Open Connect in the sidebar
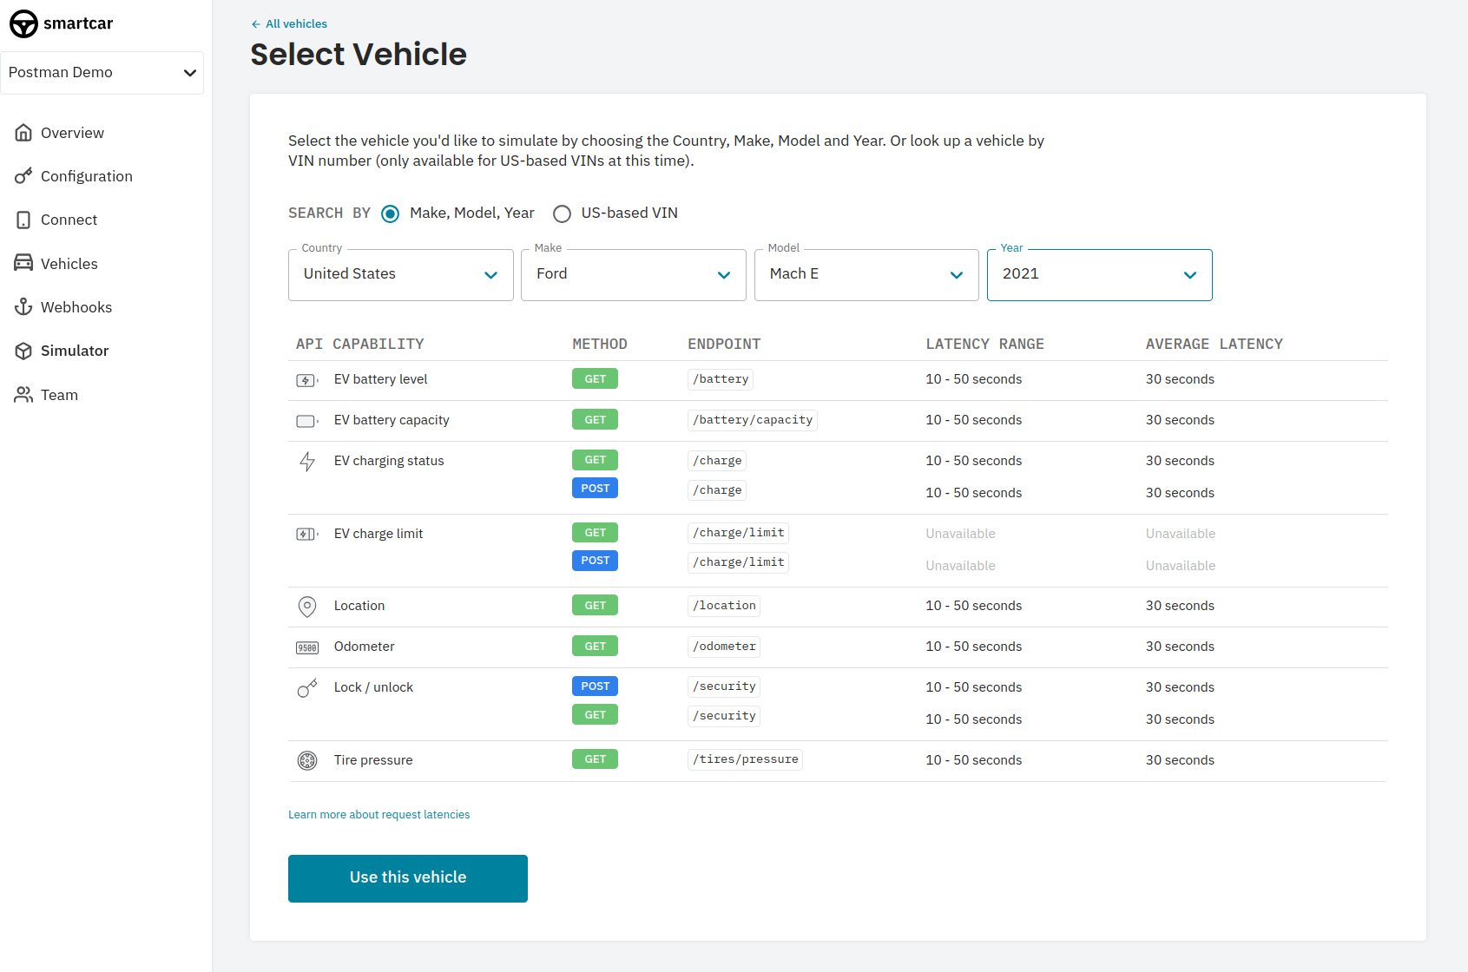Viewport: 1468px width, 972px height. coord(69,220)
